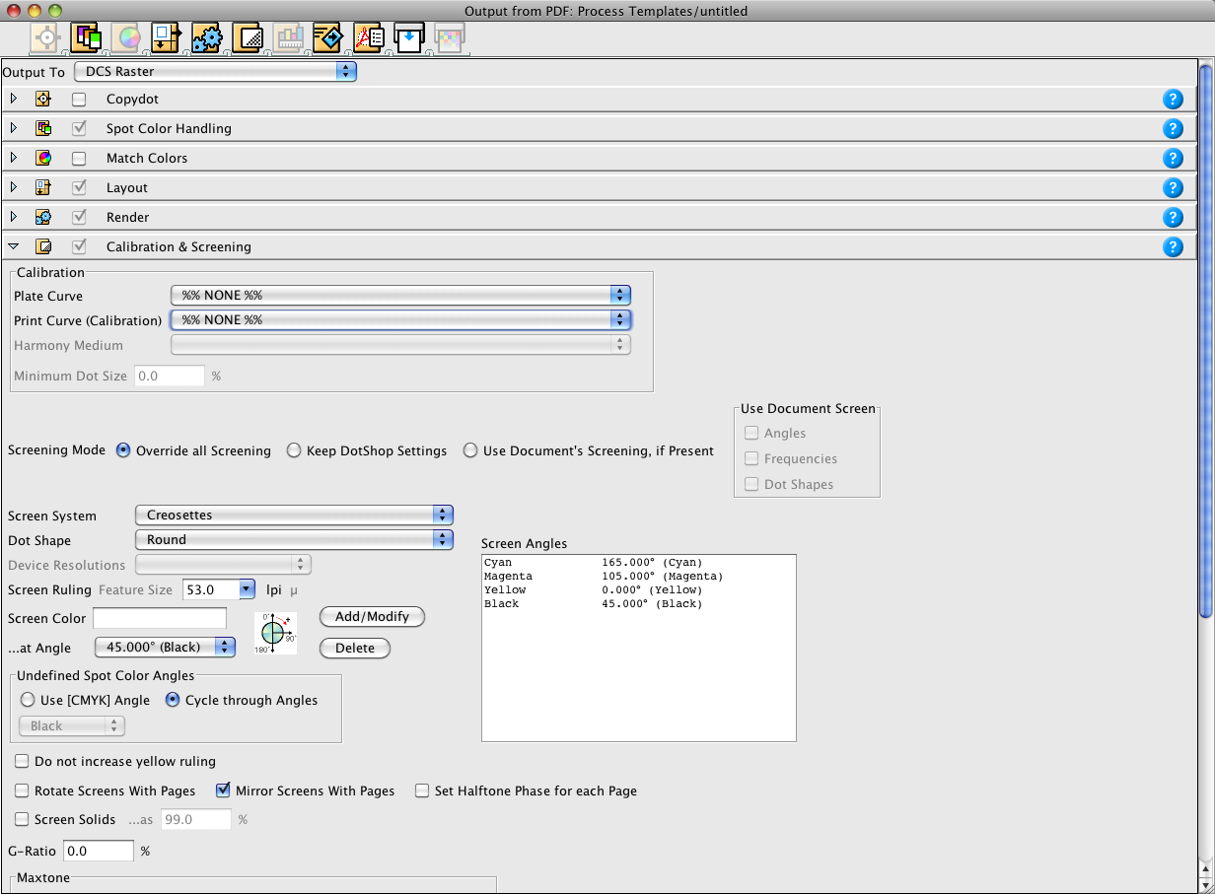Open the at Angle 45.000° (Black) dropdown
Image resolution: width=1215 pixels, height=894 pixels.
coord(166,647)
